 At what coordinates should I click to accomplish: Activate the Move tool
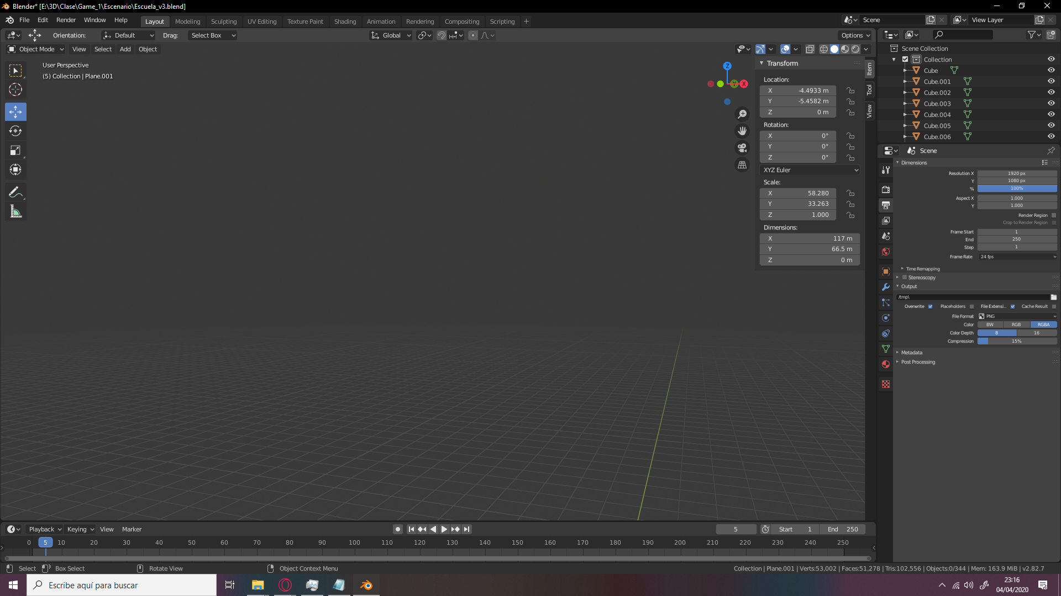click(15, 112)
